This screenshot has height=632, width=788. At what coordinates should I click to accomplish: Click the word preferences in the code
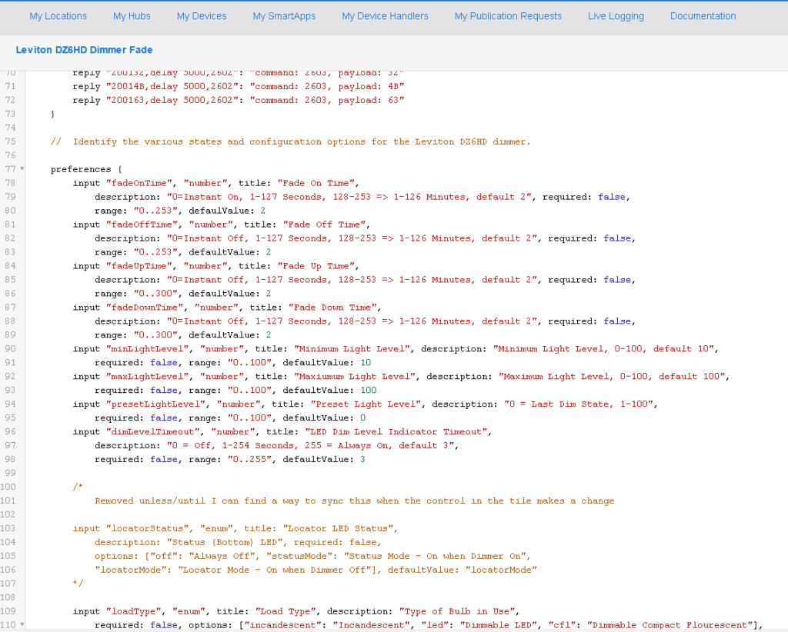pyautogui.click(x=81, y=169)
